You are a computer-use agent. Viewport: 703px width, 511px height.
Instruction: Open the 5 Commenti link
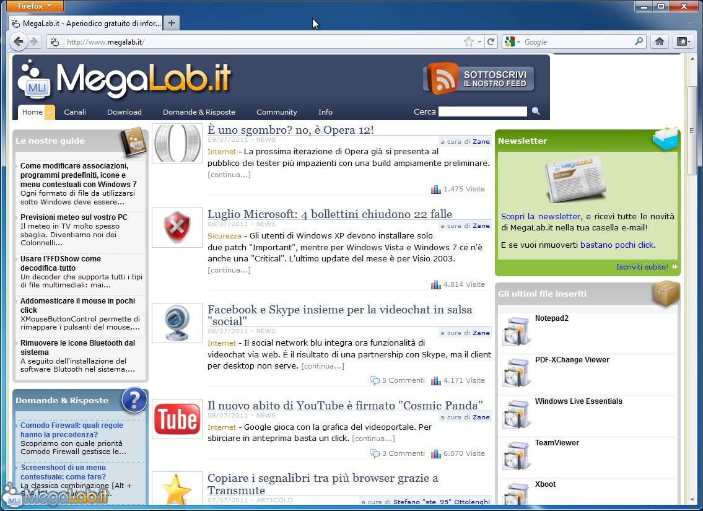click(x=403, y=380)
